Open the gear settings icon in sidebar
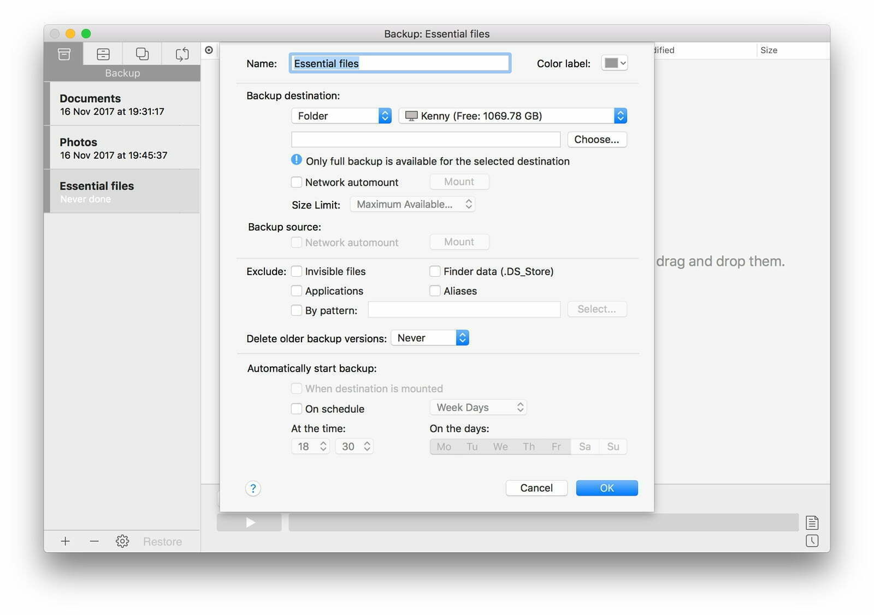 122,541
